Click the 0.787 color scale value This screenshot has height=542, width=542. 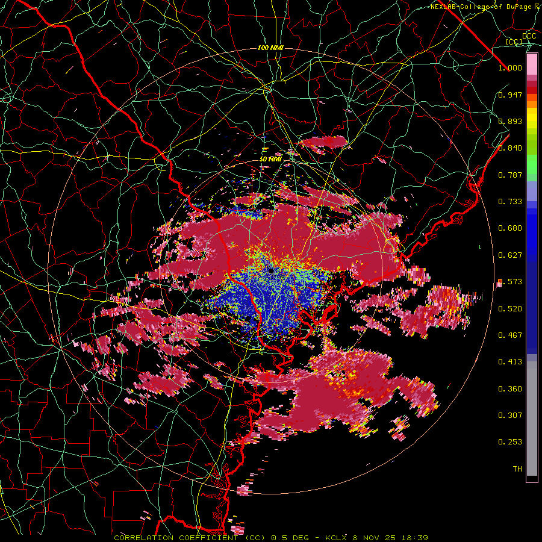point(510,175)
